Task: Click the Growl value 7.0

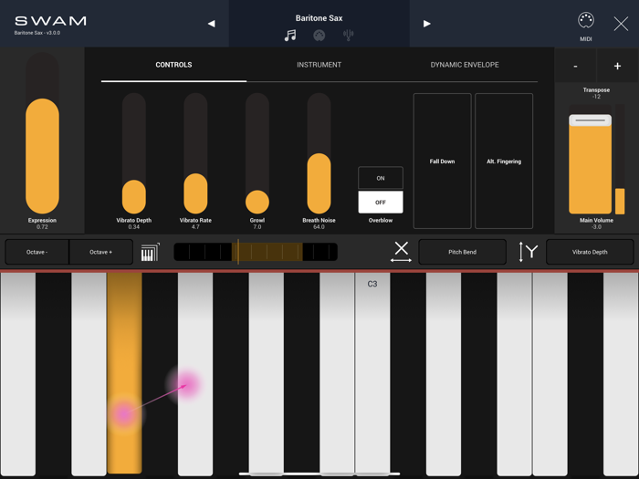Action: (257, 227)
